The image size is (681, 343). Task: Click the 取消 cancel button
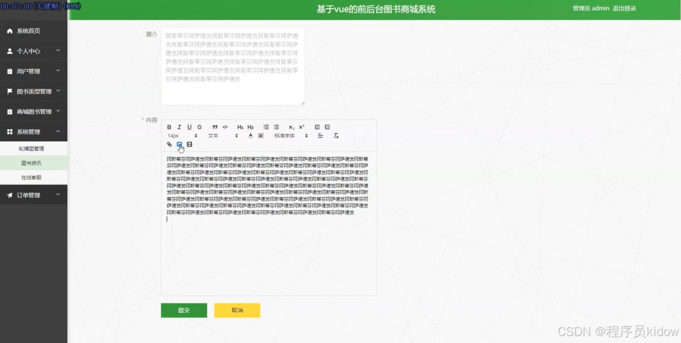click(x=237, y=310)
